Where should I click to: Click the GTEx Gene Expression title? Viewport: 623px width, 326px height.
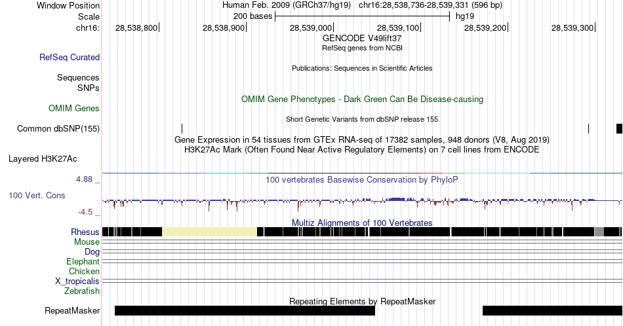pyautogui.click(x=362, y=139)
